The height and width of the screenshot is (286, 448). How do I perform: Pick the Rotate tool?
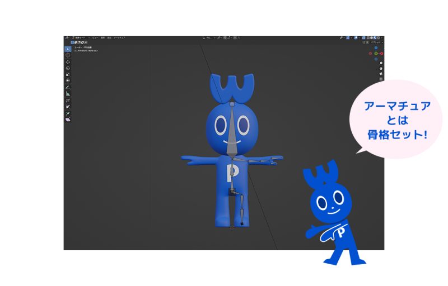[68, 68]
